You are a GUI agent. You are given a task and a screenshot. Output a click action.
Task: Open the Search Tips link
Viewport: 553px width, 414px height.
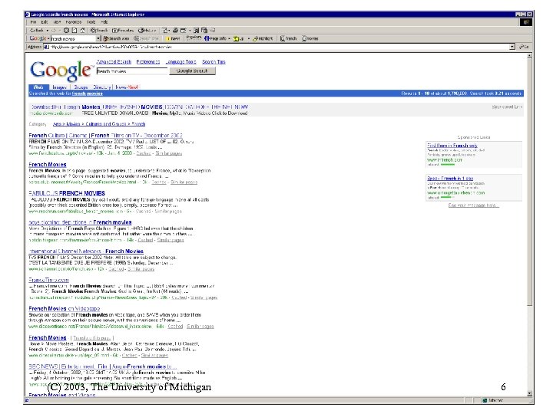(x=214, y=61)
